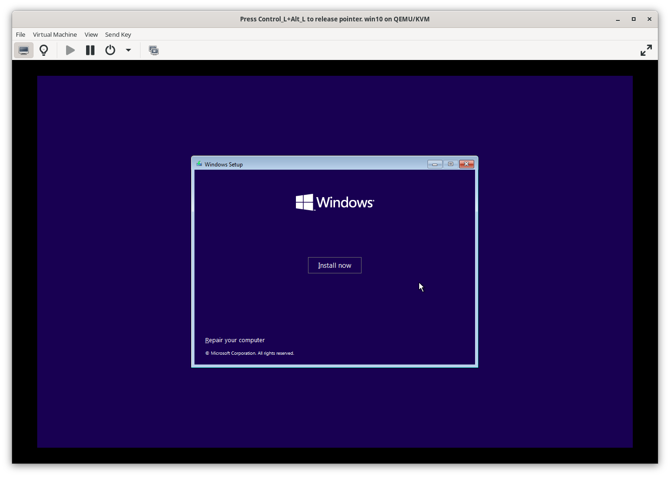Viewport: 670px width, 477px height.
Task: Open the Send Key menu
Action: pos(118,34)
